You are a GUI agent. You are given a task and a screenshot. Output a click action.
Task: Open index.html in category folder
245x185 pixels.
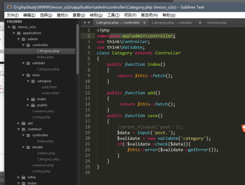(x=50, y=93)
